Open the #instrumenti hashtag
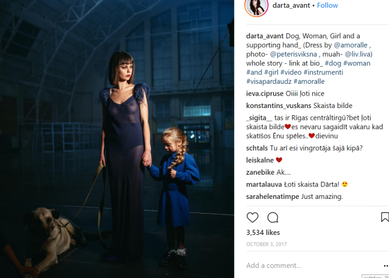Image resolution: width=389 pixels, height=278 pixels. pyautogui.click(x=323, y=73)
